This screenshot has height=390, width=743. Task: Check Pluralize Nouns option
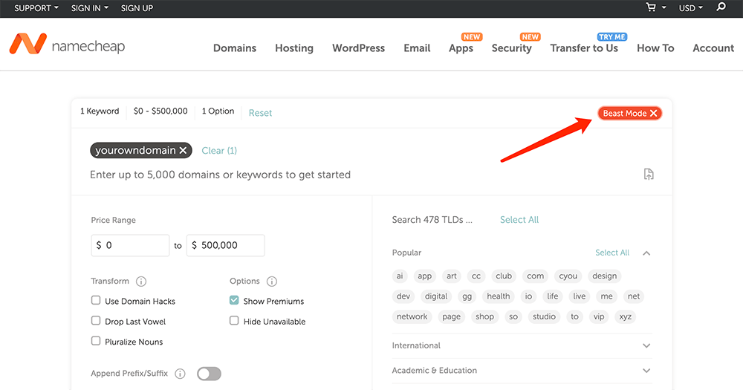tap(96, 341)
